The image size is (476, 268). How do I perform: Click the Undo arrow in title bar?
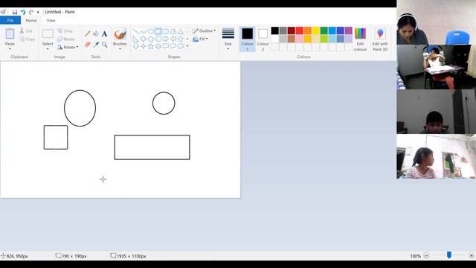(x=23, y=12)
